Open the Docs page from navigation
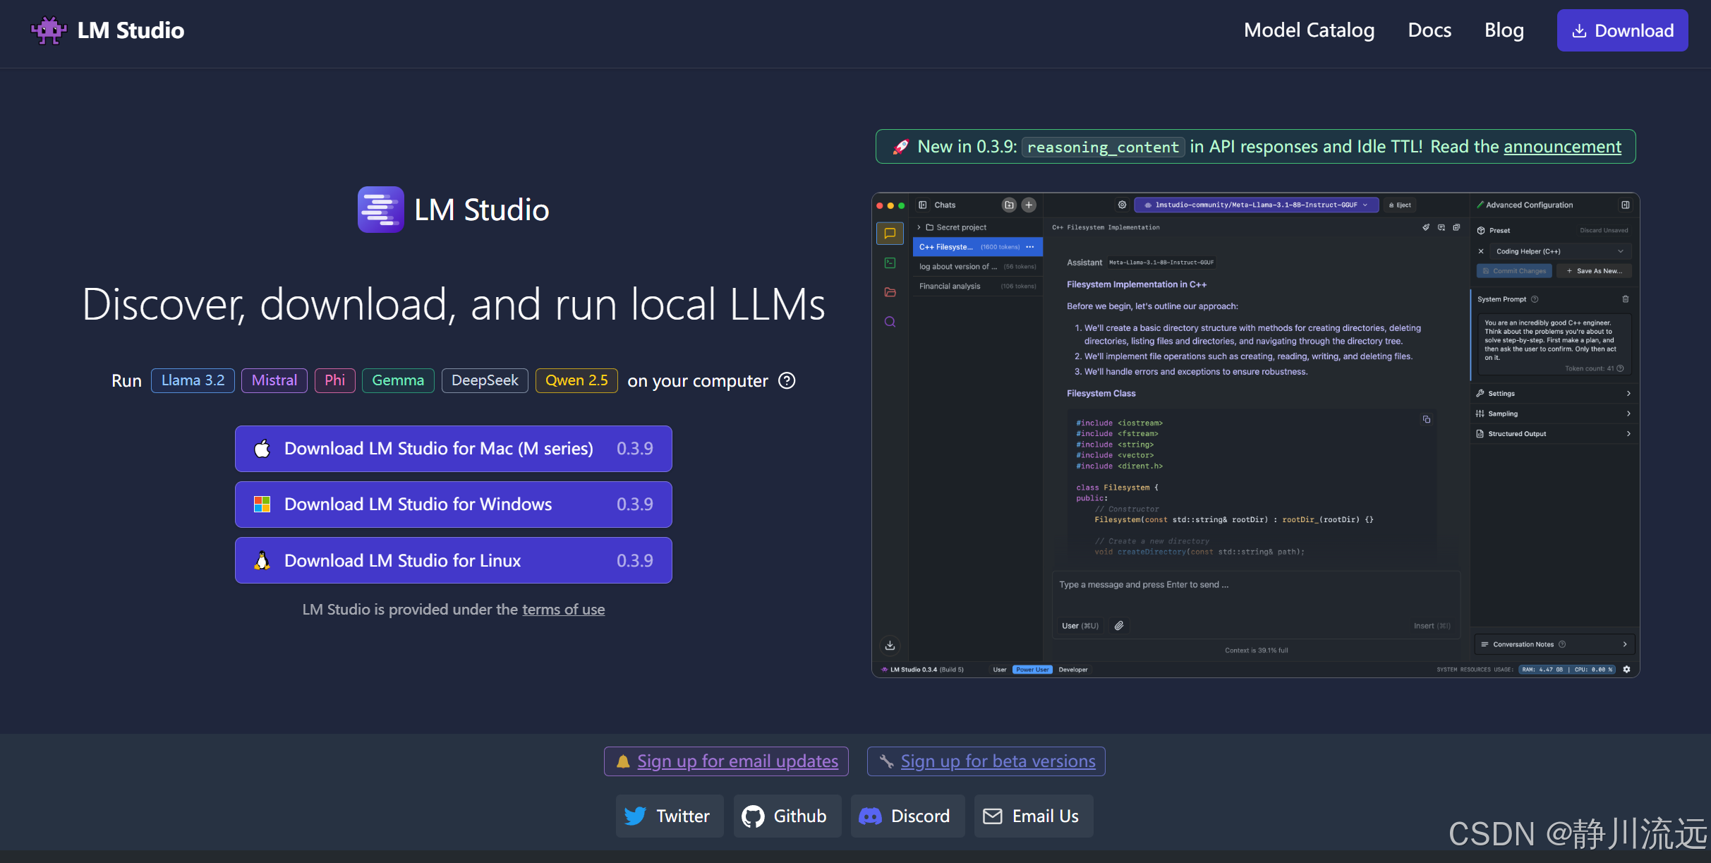Screen dimensions: 1711x863 coord(1429,30)
